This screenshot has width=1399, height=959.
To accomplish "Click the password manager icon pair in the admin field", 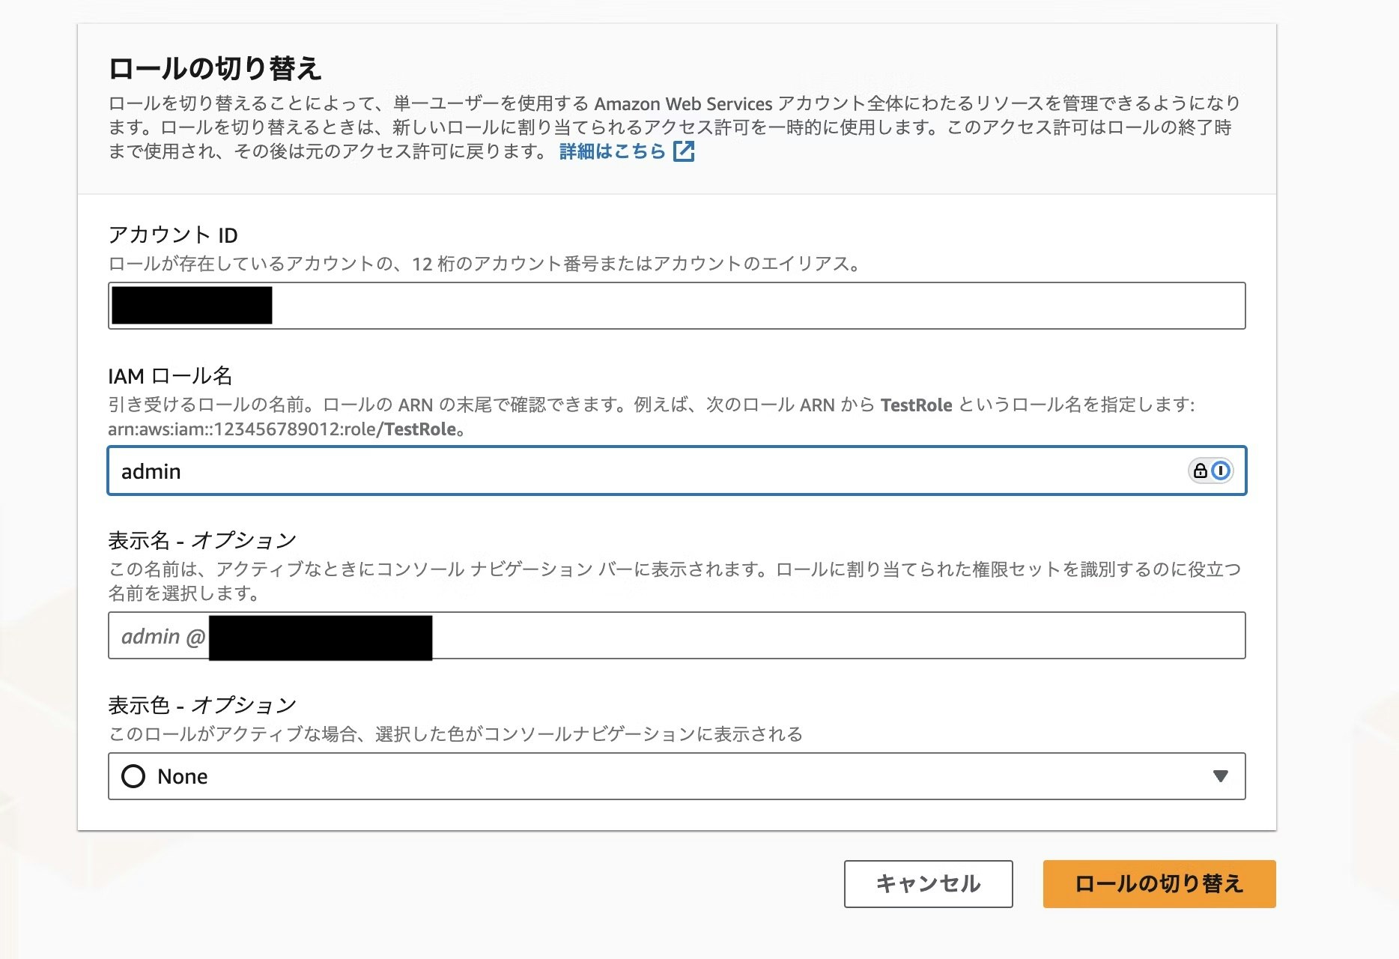I will tap(1210, 471).
